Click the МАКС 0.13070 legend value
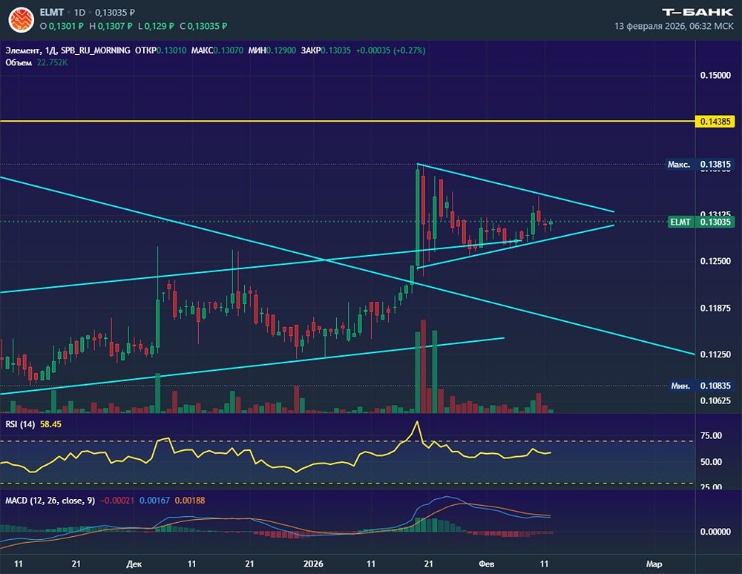The height and width of the screenshot is (574, 742). pyautogui.click(x=217, y=50)
